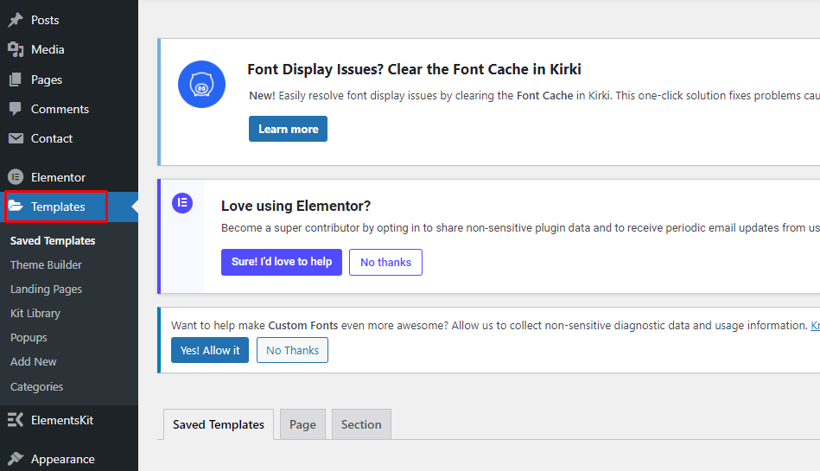Click the Kirki pig logo icon

201,84
